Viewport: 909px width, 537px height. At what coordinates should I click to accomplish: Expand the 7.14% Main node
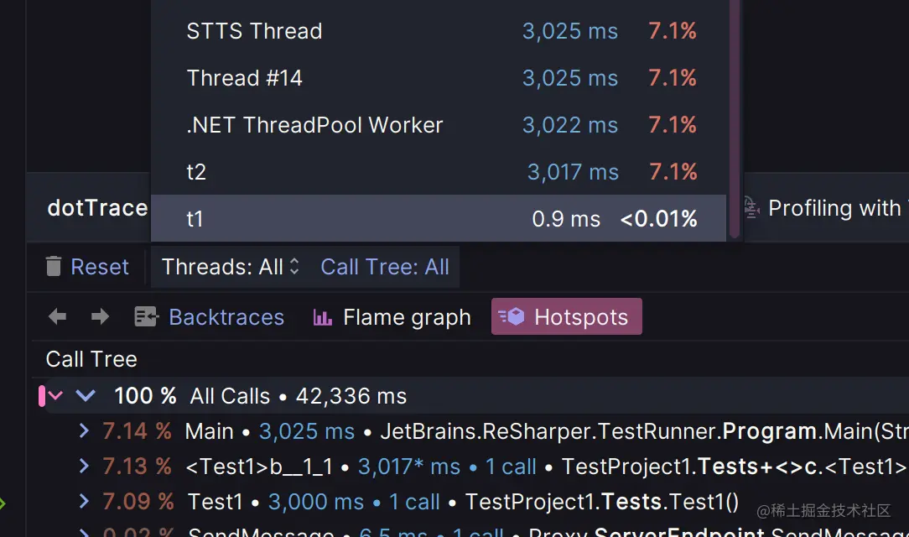point(84,431)
